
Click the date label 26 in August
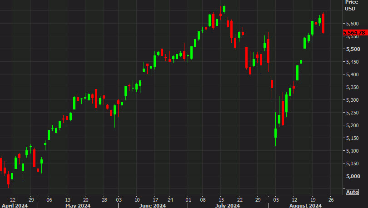coord(331,200)
